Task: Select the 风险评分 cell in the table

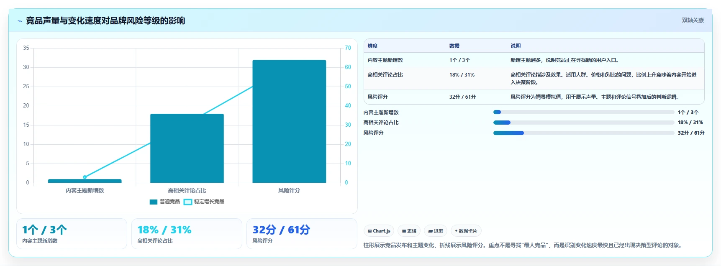Action: tap(377, 97)
